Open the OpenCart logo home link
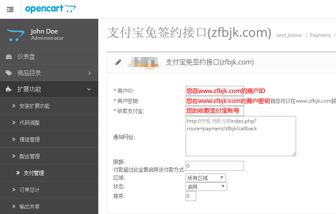 (x=50, y=9)
